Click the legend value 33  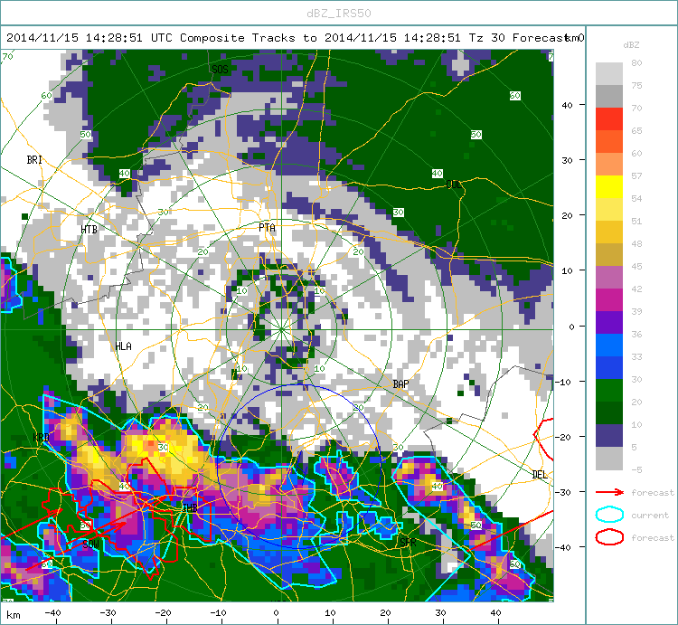pos(636,356)
